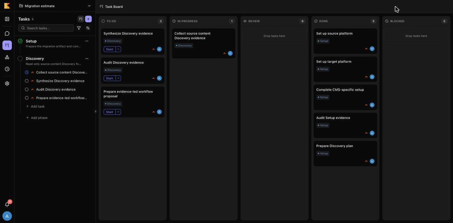Start the Audit Discovery evidence task

click(x=110, y=78)
